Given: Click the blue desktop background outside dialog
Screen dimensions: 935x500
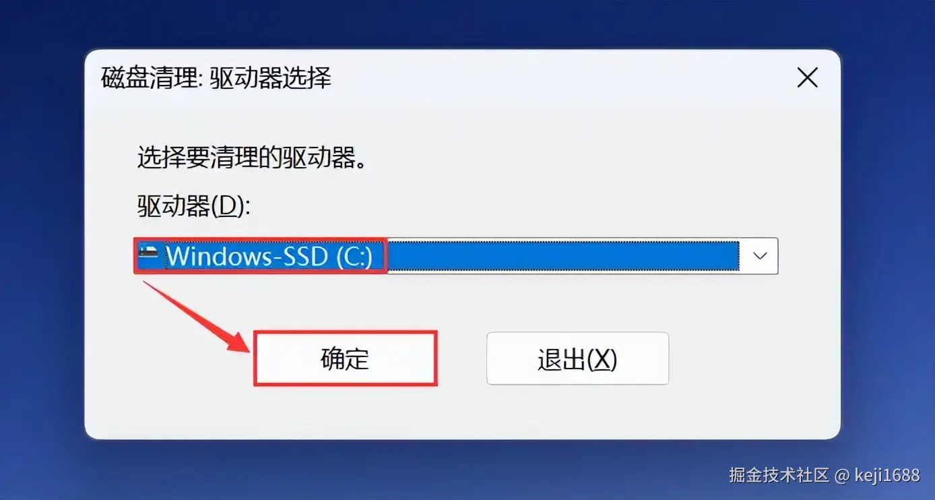Looking at the screenshot, I should [x=40, y=270].
